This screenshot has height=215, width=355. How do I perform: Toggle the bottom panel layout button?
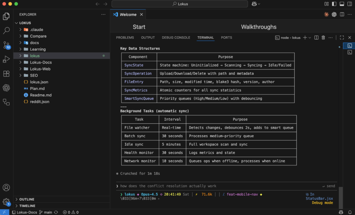(342, 4)
